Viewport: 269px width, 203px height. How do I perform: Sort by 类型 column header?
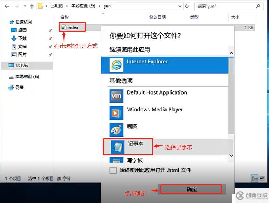[x=194, y=17]
